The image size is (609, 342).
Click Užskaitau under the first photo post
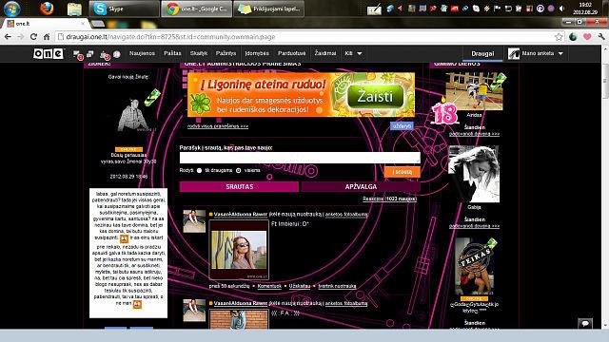point(300,286)
